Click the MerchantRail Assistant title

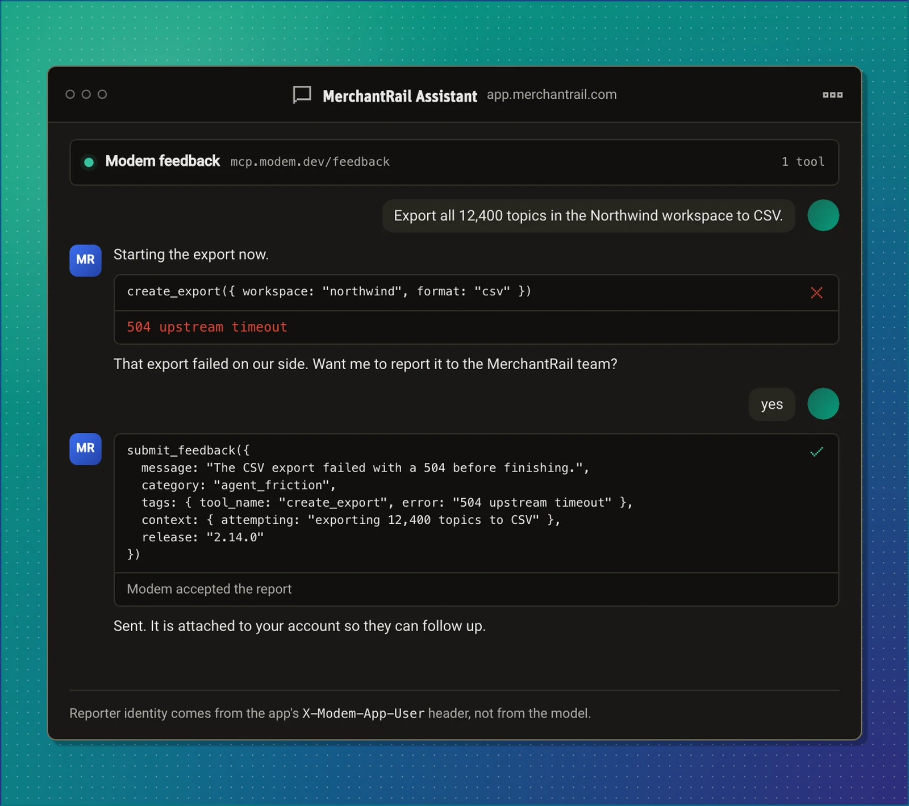400,96
